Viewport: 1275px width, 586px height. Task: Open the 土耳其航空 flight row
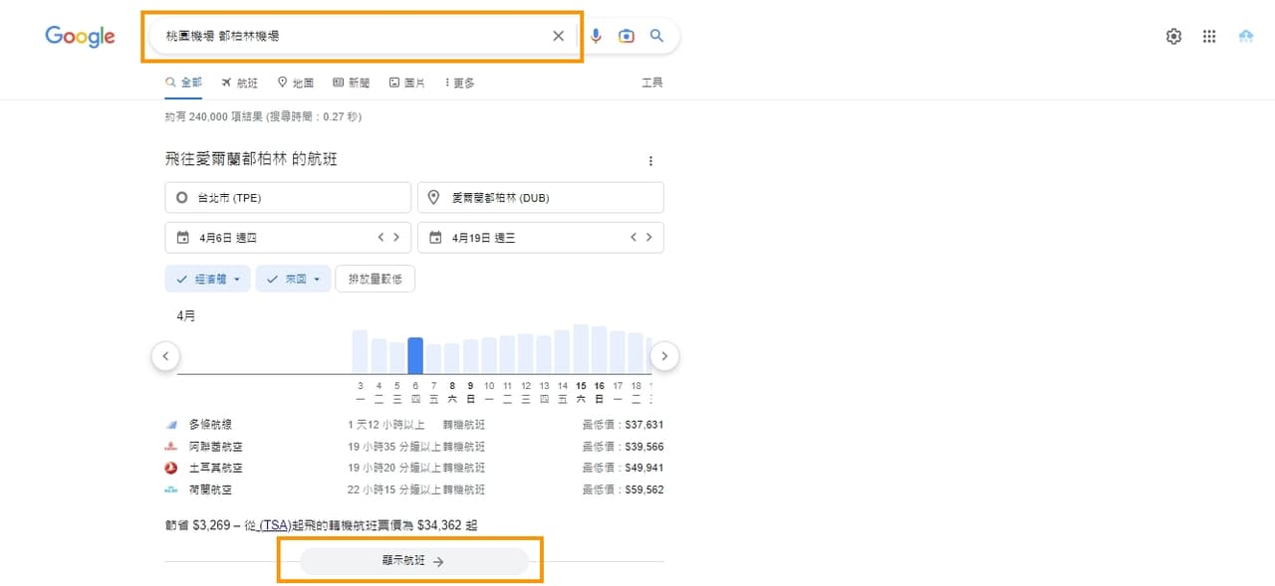413,468
